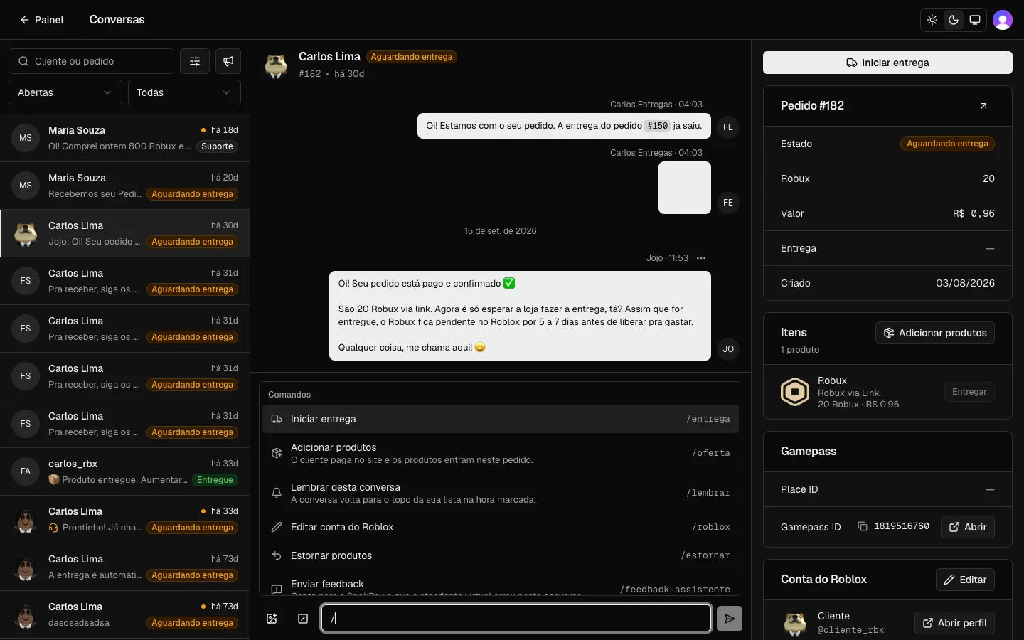Click the bell icon beside Lembrar desta conversa

pyautogui.click(x=277, y=493)
